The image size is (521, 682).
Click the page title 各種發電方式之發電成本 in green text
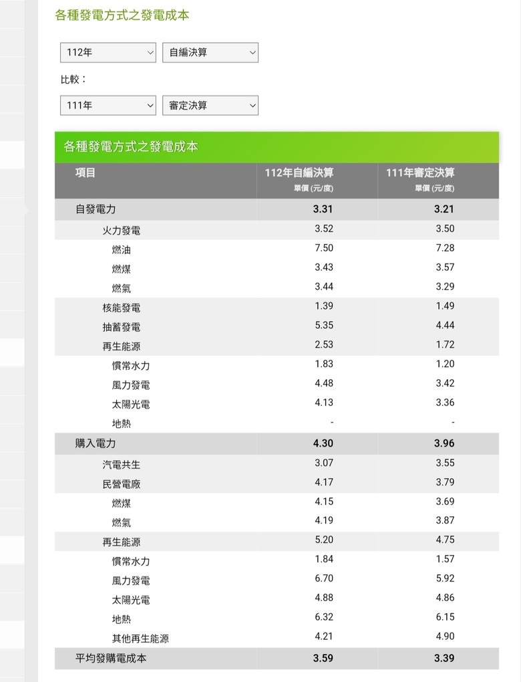[122, 15]
